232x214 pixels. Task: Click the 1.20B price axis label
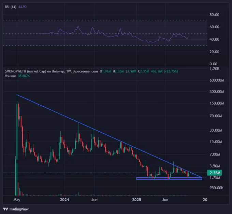coord(214,69)
